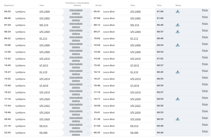Click the bicycle icon on LPV 2406 row
The width and height of the screenshot is (211, 138).
[x=178, y=45]
